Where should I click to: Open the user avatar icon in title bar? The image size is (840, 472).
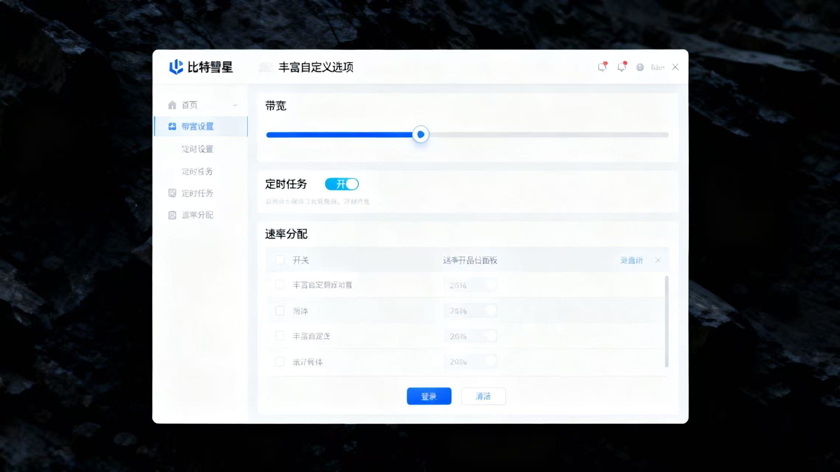point(640,67)
